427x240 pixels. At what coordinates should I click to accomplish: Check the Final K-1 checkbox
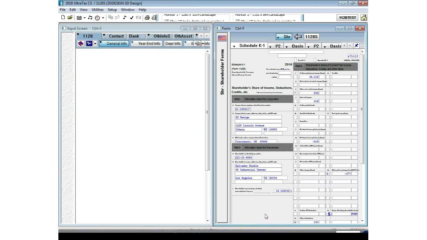(296, 60)
